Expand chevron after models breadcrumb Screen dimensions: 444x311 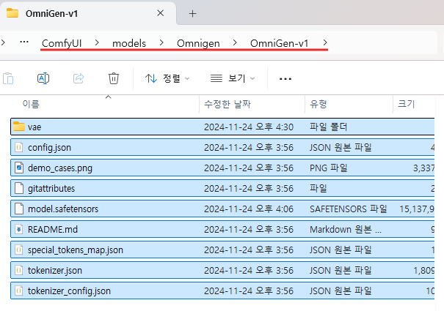(161, 42)
